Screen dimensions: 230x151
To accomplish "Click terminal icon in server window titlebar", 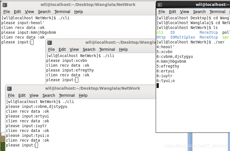I will point(160,5).
